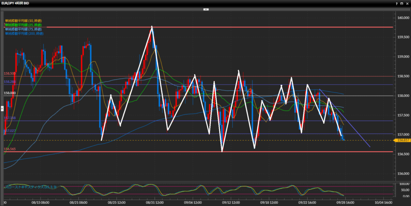The height and width of the screenshot is (206, 411).
Task: Click the 158.500 horizontal line label
Action: pos(10,74)
